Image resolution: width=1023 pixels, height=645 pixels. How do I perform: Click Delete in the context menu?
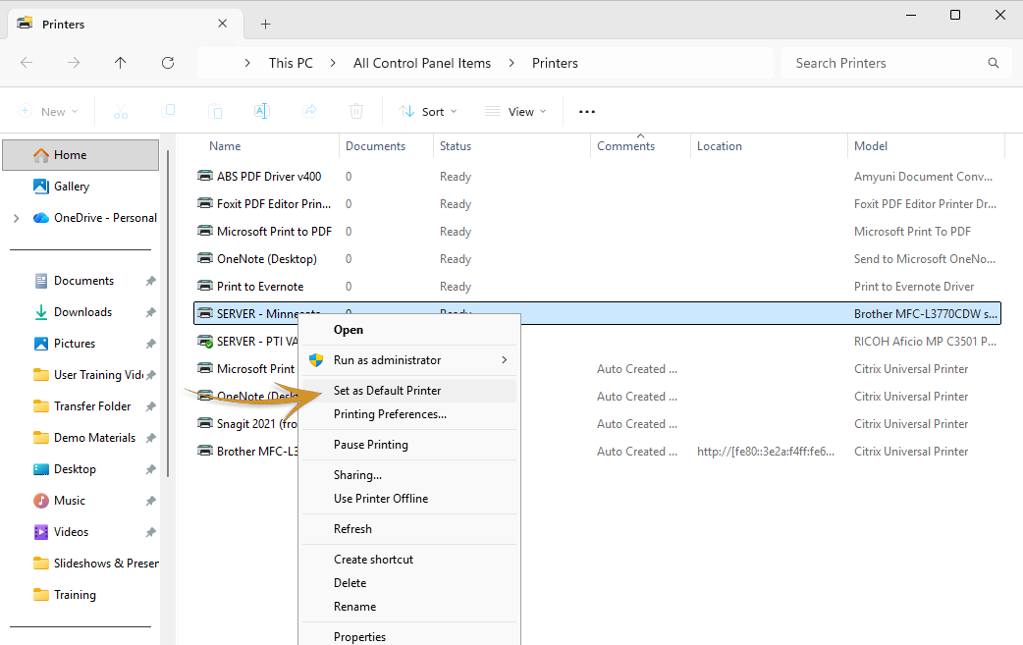coord(409,582)
